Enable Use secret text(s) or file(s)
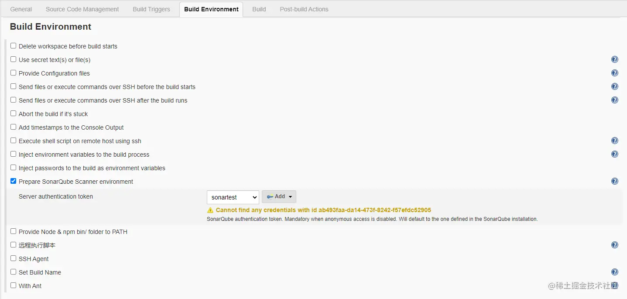 tap(13, 59)
